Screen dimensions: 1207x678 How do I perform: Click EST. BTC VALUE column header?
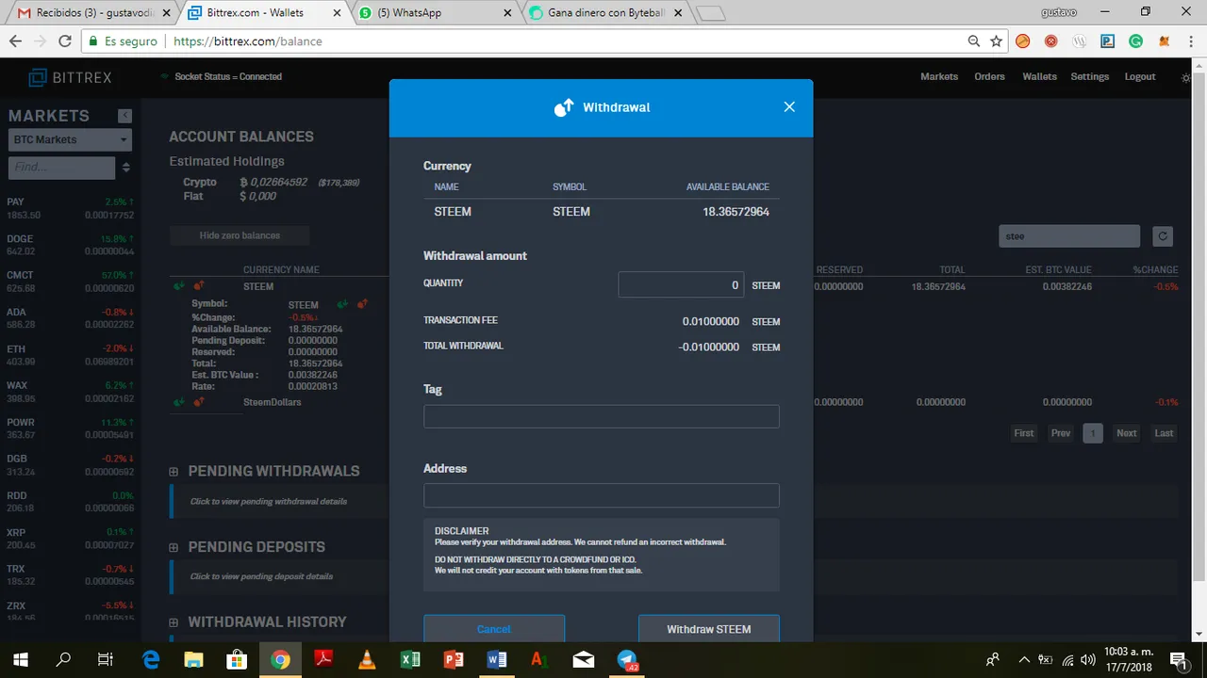coord(1058,270)
